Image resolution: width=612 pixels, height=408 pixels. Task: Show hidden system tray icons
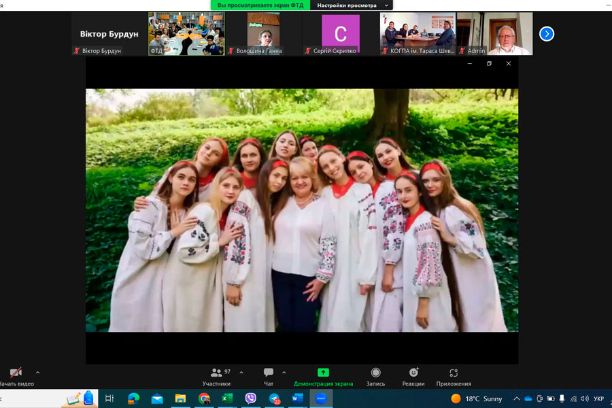pos(516,399)
